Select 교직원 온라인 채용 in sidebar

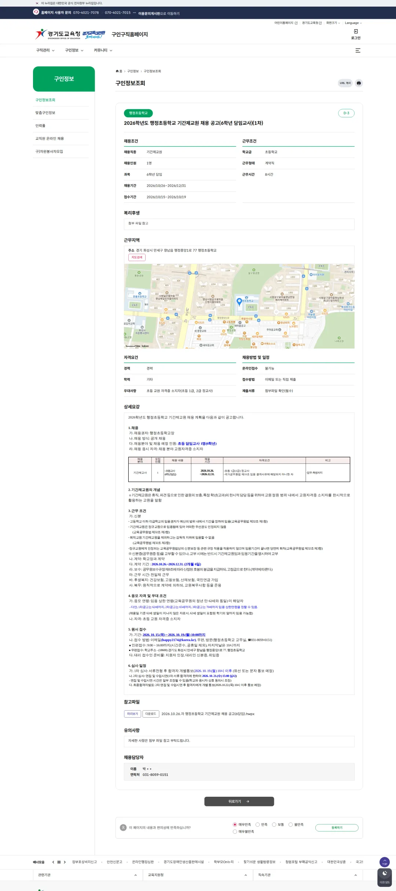(x=49, y=139)
